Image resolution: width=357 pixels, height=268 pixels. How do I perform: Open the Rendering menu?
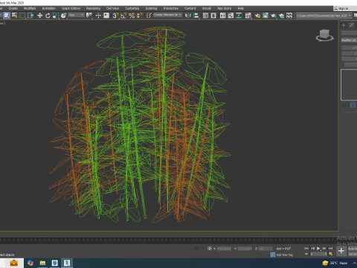93,8
